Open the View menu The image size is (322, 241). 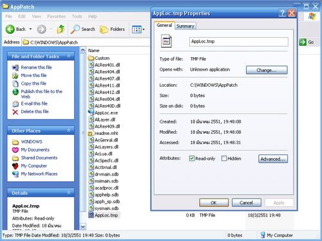[37, 17]
